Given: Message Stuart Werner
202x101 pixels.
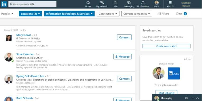Looking at the screenshot, I should 122,57.
